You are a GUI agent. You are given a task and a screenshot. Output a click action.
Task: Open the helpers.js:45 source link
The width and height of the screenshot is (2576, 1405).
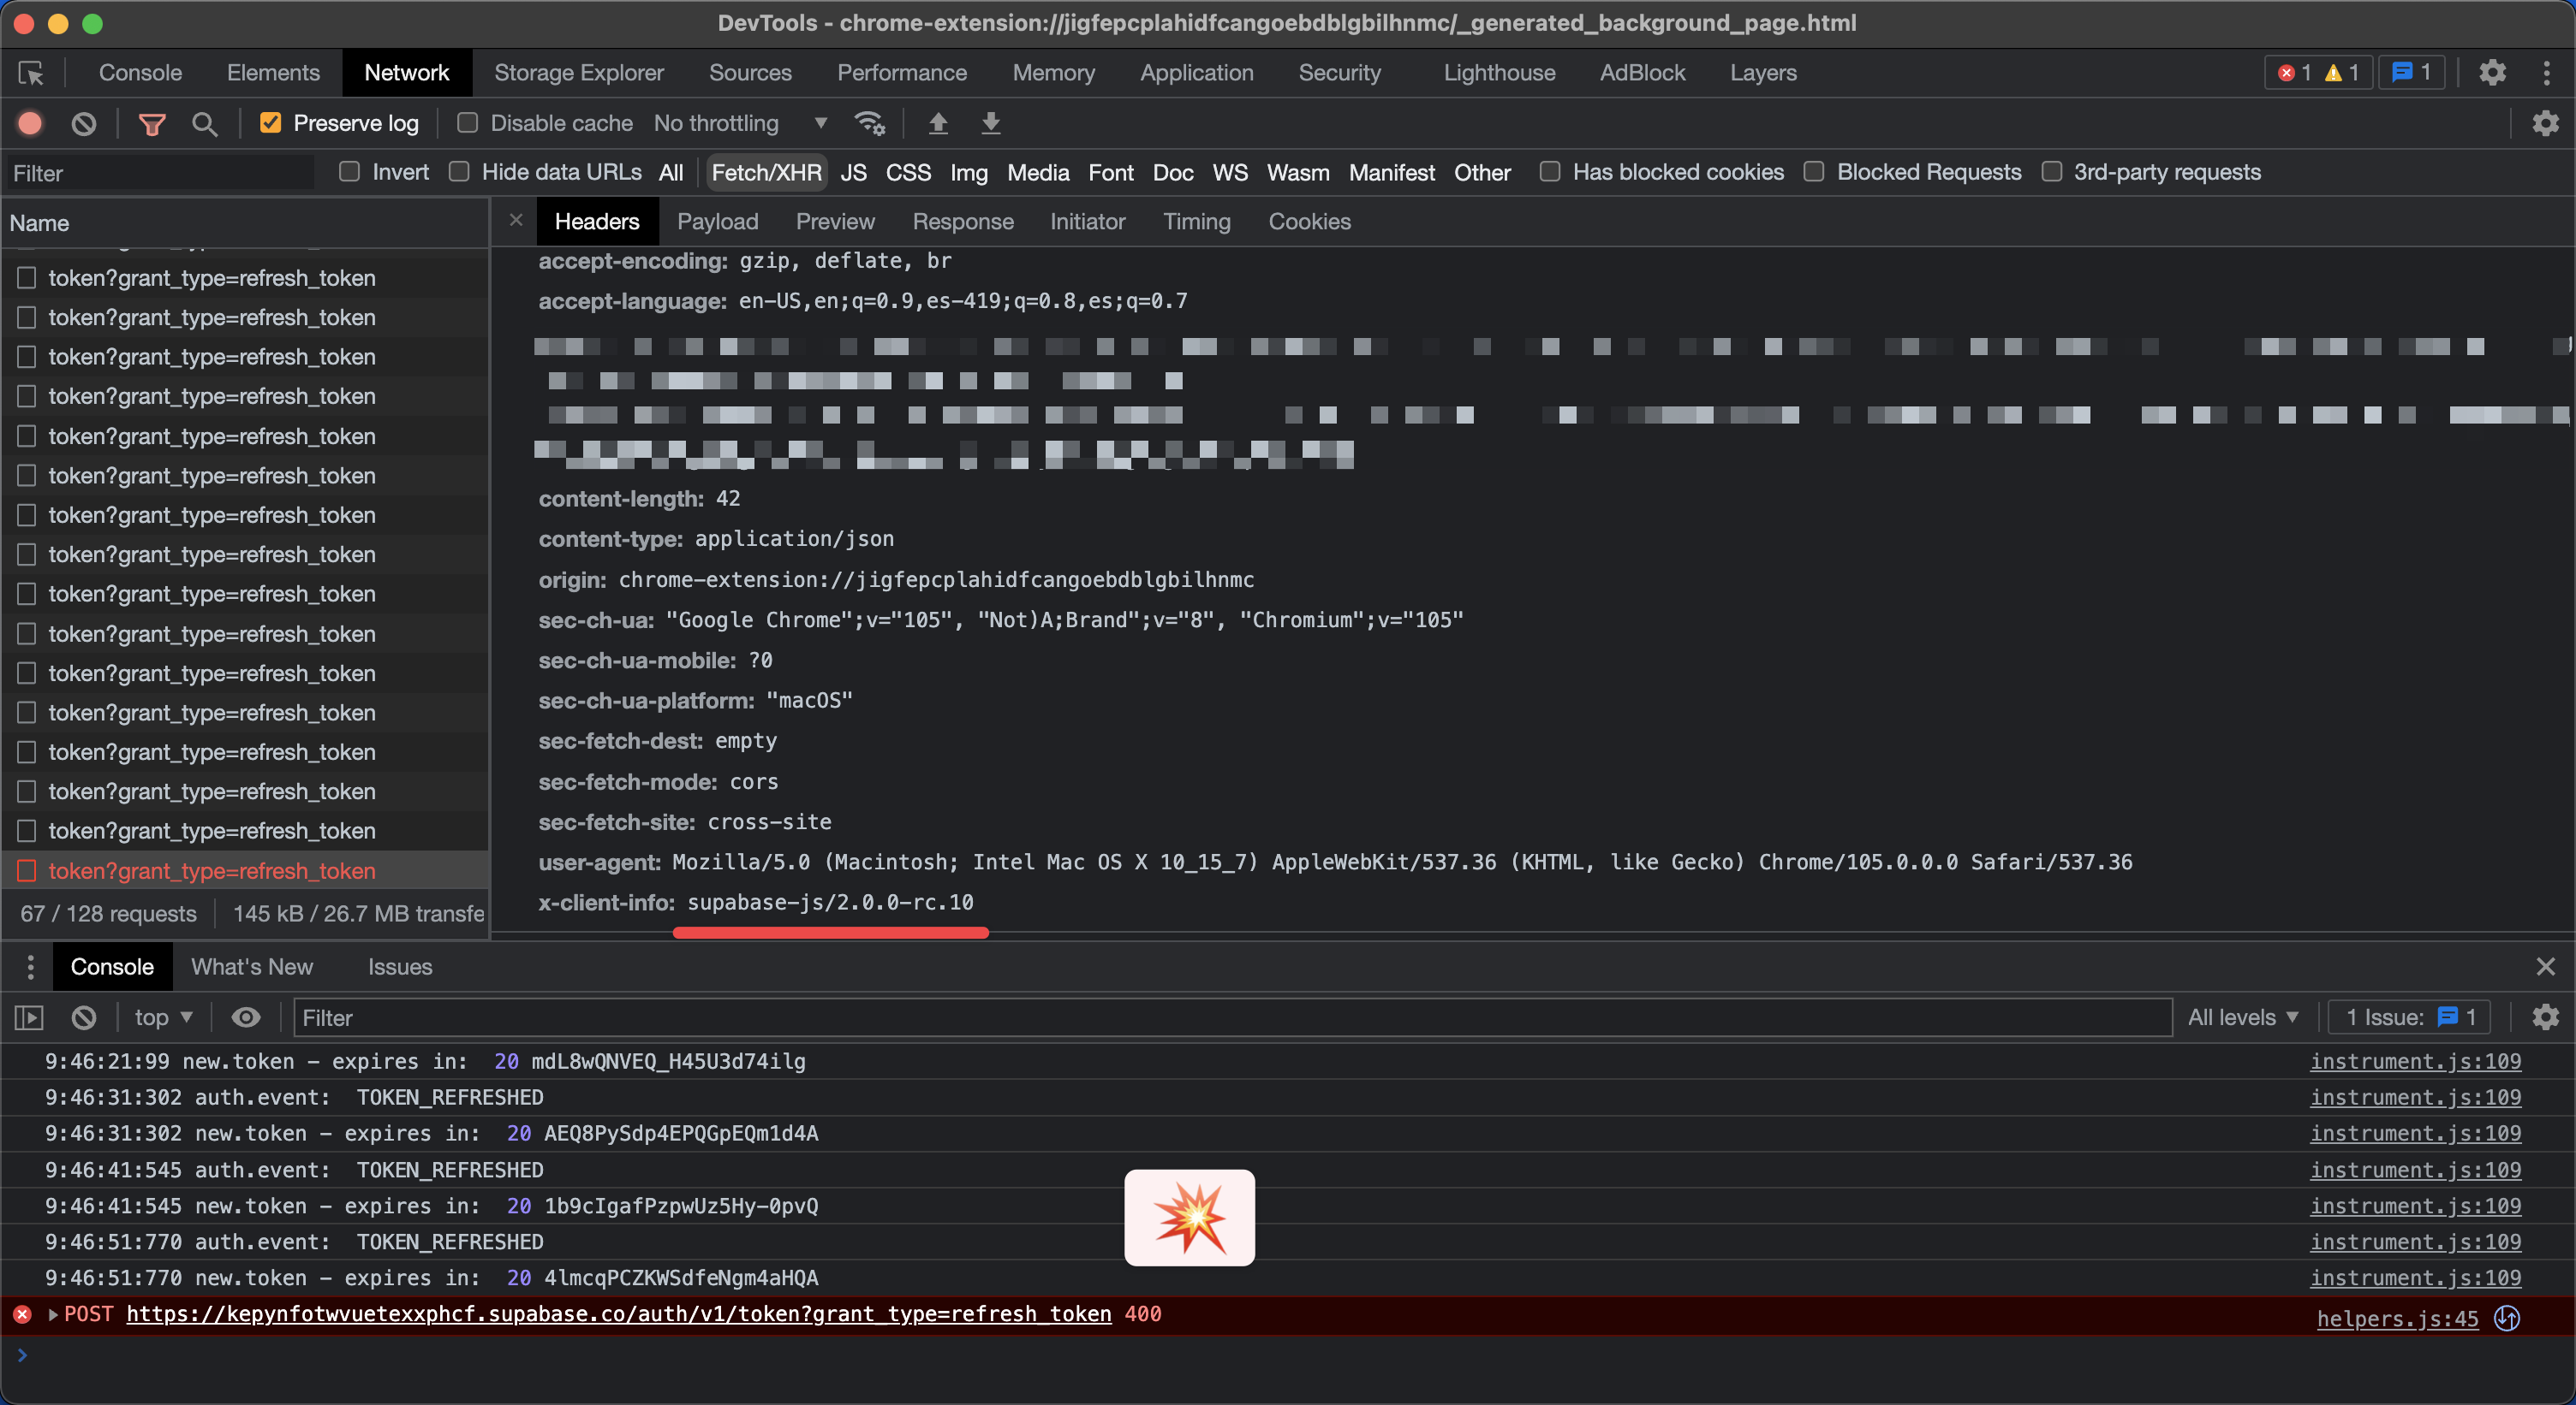click(x=2397, y=1318)
